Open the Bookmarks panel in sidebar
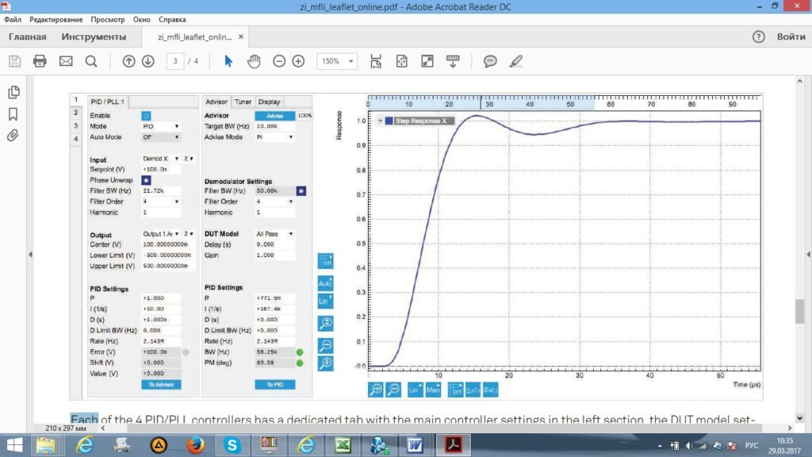Screen dimensions: 812x457 pos(13,113)
